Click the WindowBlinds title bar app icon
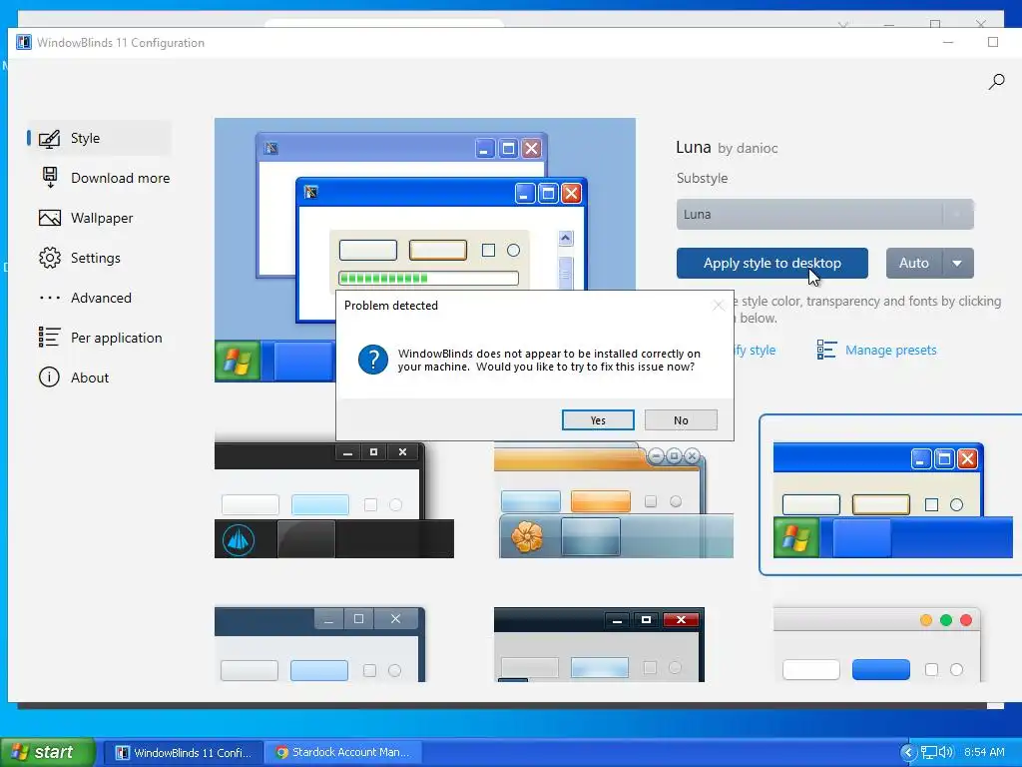 [x=24, y=42]
